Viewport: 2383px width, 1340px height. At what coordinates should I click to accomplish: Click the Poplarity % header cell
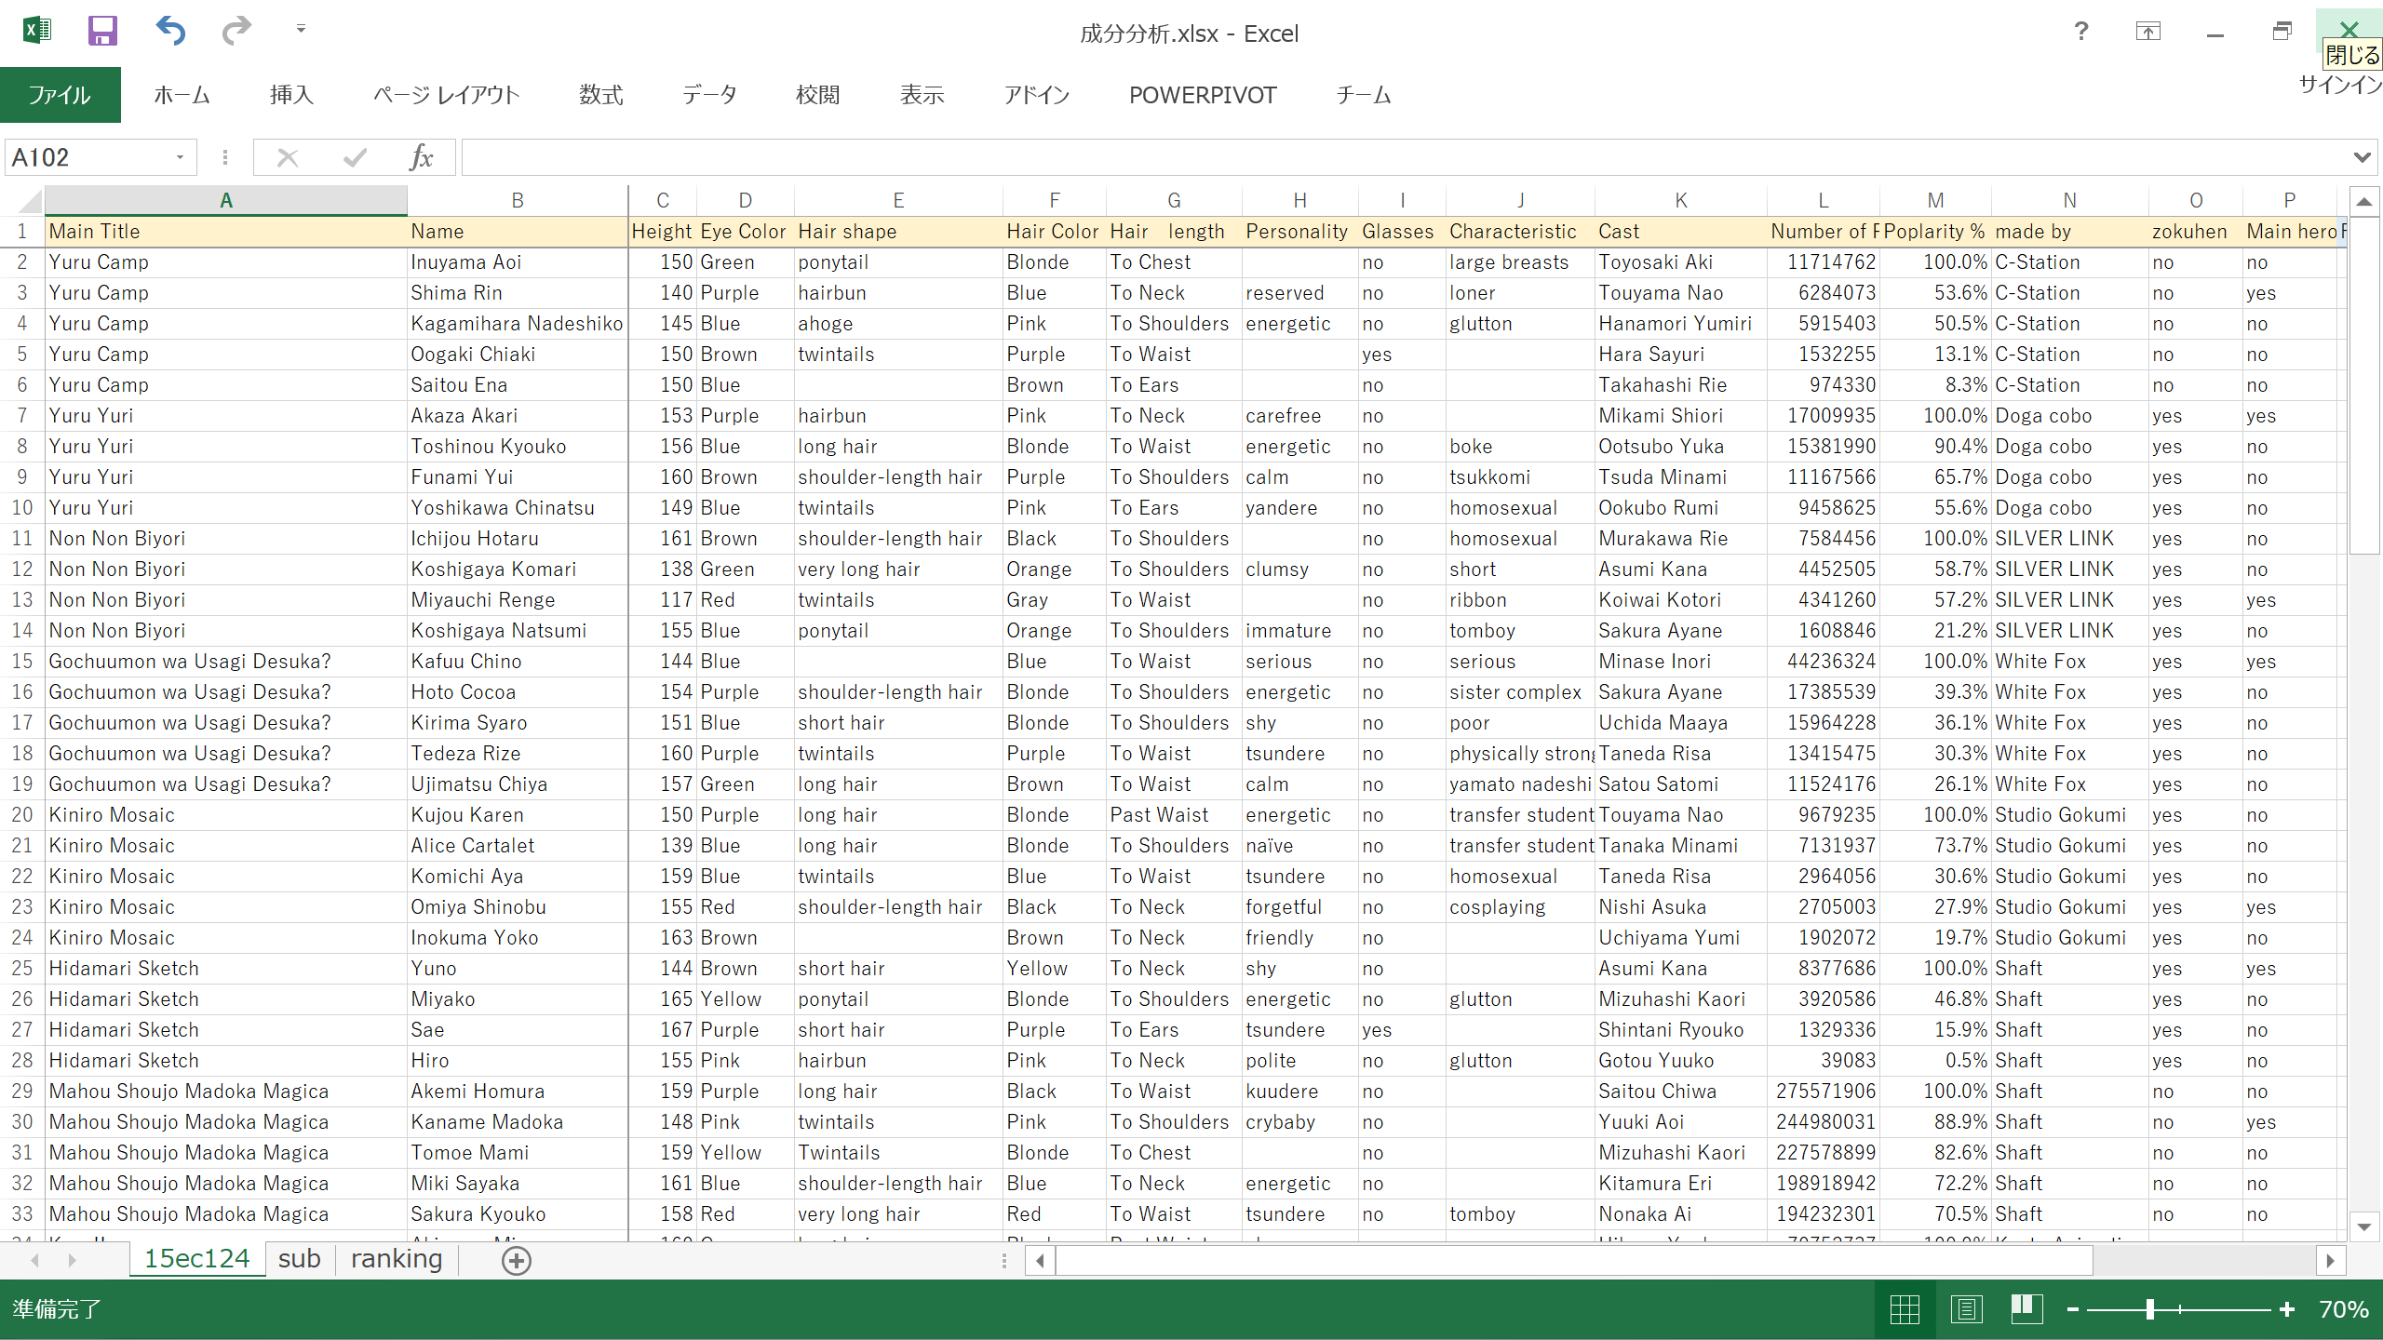point(1935,232)
